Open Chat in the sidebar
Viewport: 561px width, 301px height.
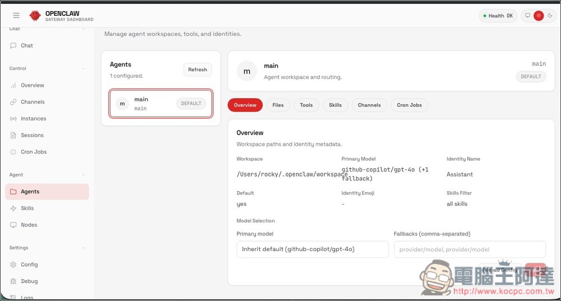click(x=47, y=45)
